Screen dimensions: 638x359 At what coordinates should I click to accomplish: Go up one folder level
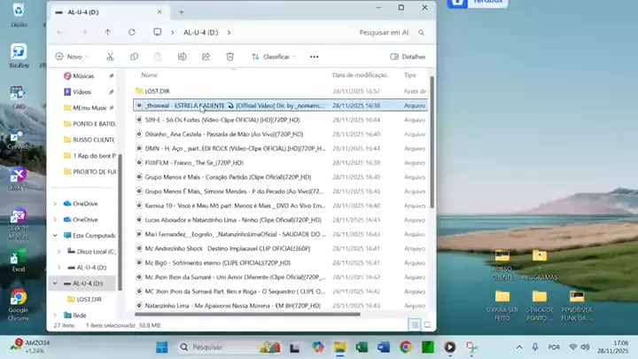[108, 32]
